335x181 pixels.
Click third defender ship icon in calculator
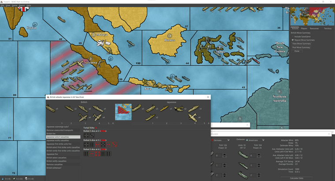(243, 174)
